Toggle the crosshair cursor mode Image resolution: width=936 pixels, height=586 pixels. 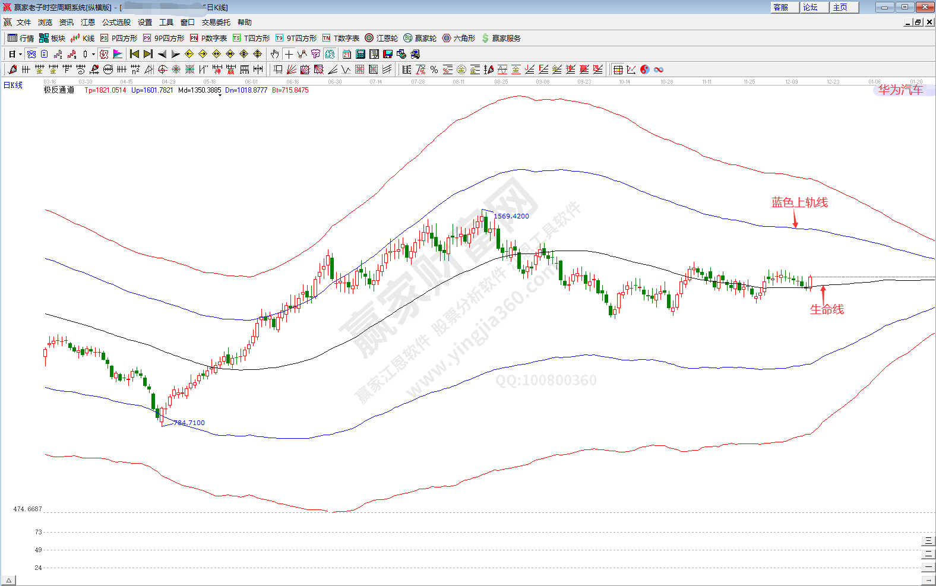click(x=289, y=54)
